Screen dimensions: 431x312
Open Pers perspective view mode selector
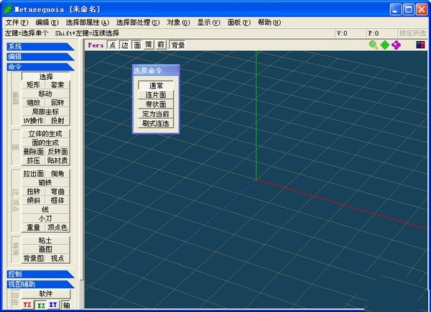(96, 45)
